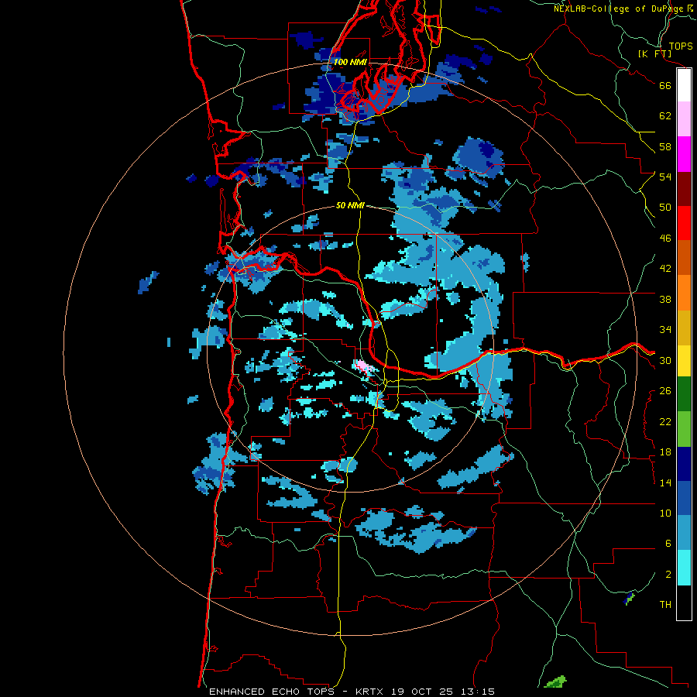Click the legend value '66'
Viewport: 697px width, 697px height.
point(665,85)
